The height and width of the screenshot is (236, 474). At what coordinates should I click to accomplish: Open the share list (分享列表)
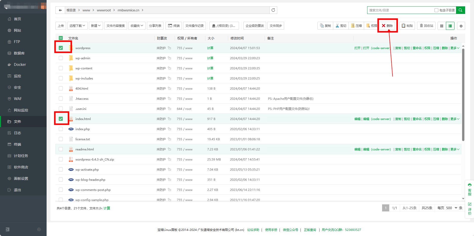[x=155, y=26]
